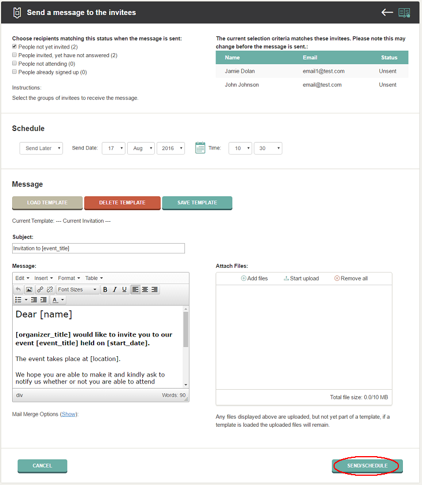
Task: Open the Insert menu in editor
Action: (x=44, y=278)
